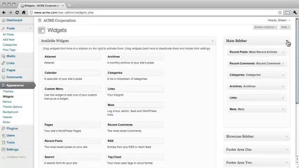299x168 pixels.
Task: Collapse the Main Sidebar panel arrow
Action: pos(286,41)
